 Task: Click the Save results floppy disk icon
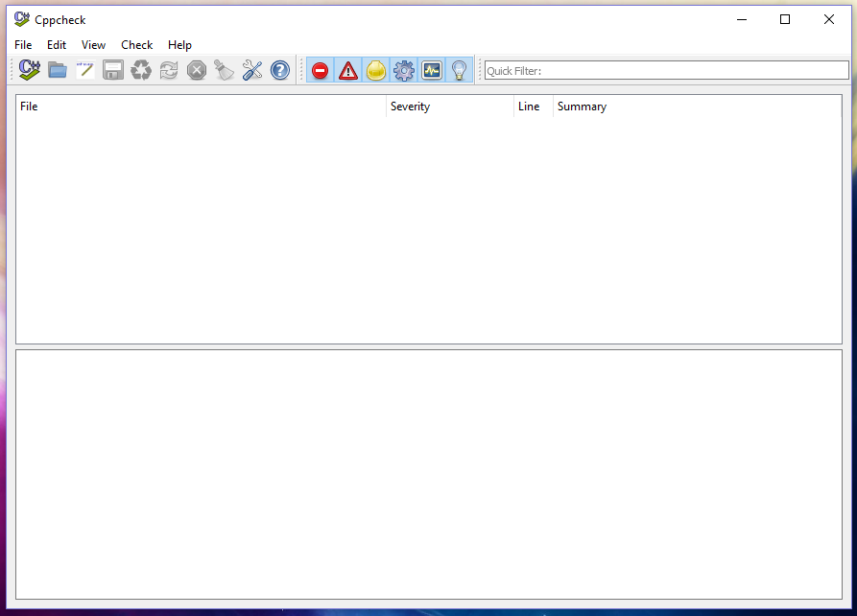[113, 70]
